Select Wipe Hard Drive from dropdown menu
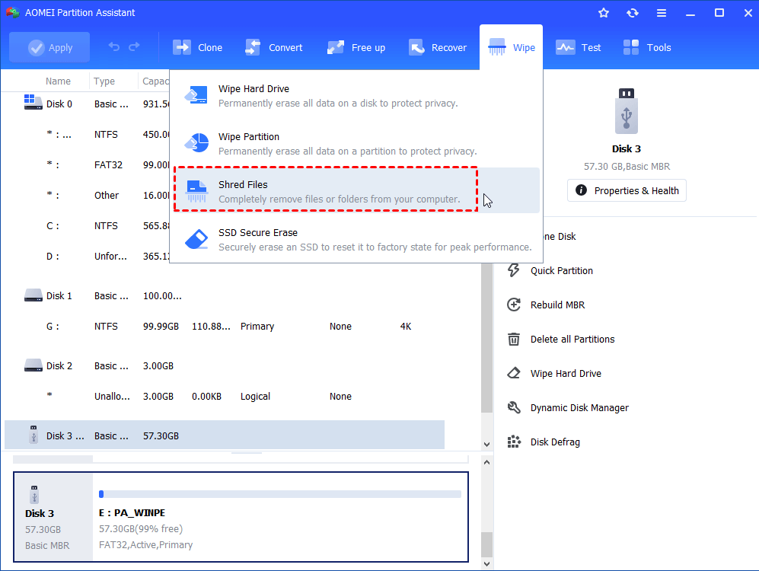This screenshot has height=571, width=759. pos(356,96)
